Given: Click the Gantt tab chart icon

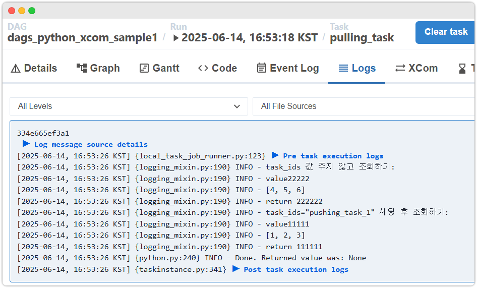Looking at the screenshot, I should click(144, 69).
